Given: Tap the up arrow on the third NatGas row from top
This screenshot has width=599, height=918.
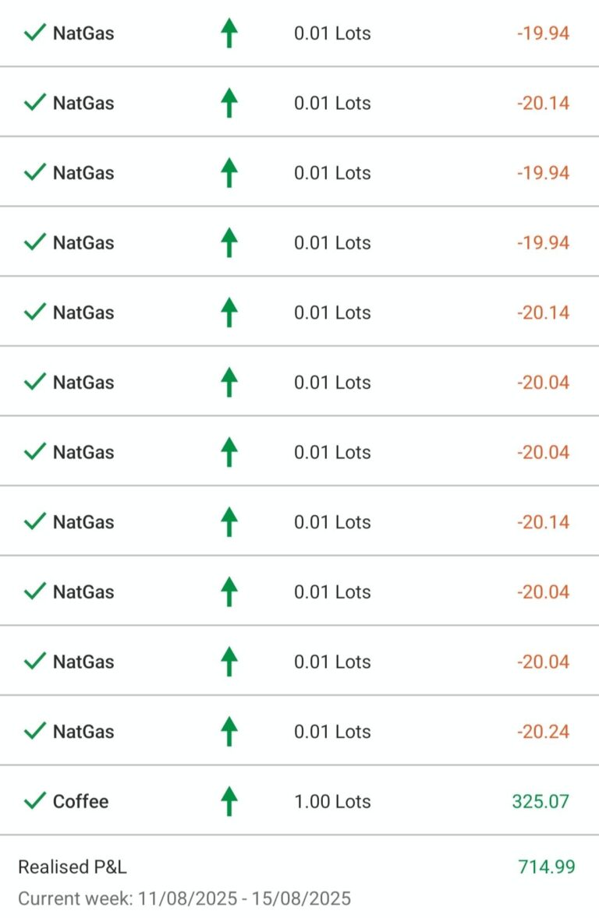Looking at the screenshot, I should [x=229, y=173].
